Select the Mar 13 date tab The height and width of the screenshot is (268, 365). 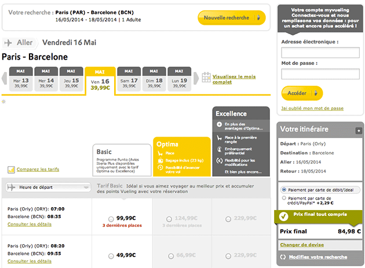pos(21,79)
